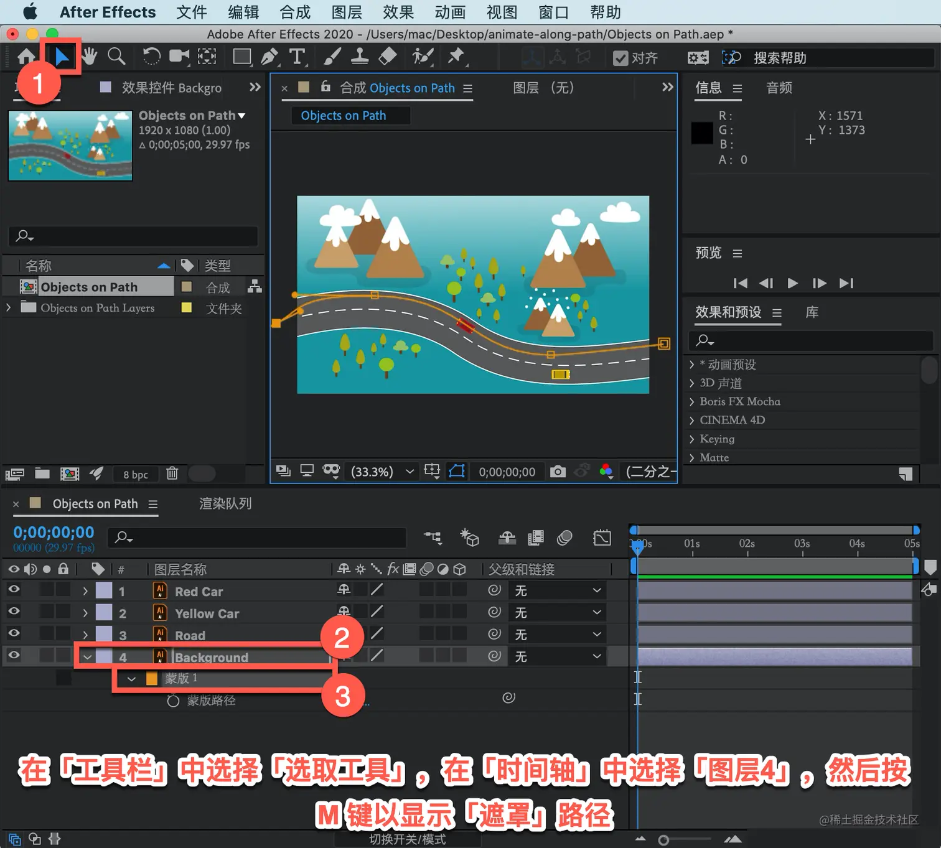941x848 pixels.
Task: Open the 窗口 menu
Action: pyautogui.click(x=553, y=12)
